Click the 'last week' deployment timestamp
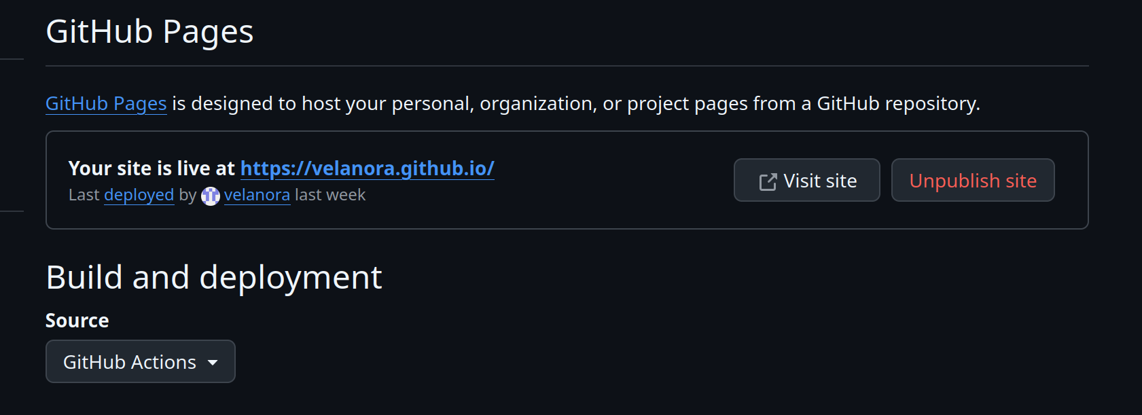 (330, 195)
